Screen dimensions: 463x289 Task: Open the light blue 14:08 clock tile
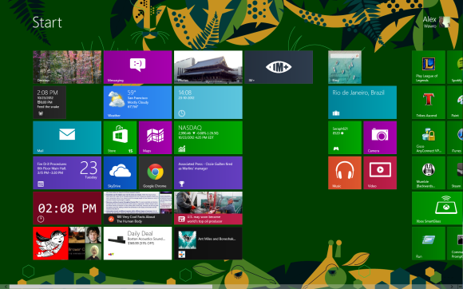pyautogui.click(x=208, y=102)
